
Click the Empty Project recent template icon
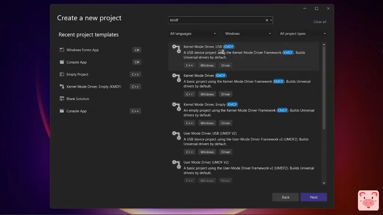coord(62,75)
